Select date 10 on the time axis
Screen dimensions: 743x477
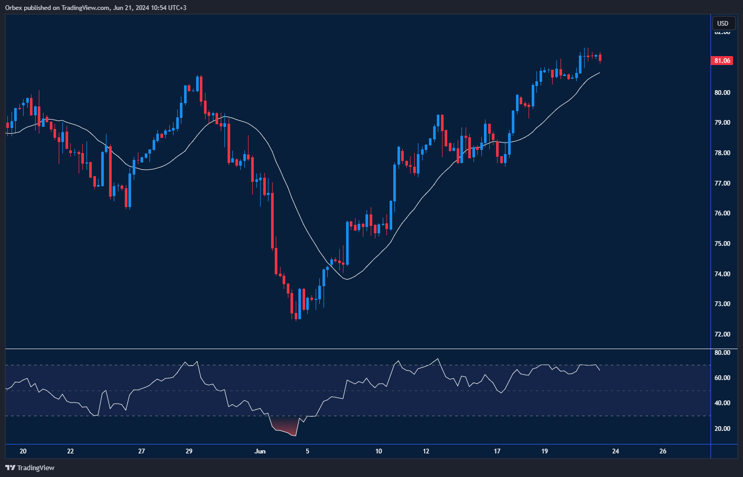[x=379, y=451]
